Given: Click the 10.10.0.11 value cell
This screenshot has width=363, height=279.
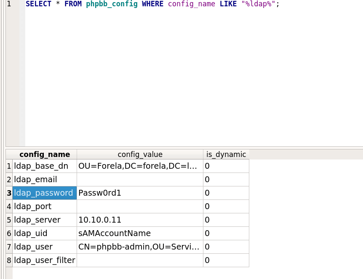Looking at the screenshot, I should (140, 220).
